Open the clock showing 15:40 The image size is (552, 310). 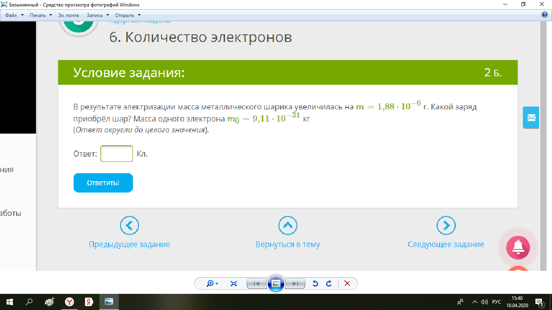(x=517, y=302)
